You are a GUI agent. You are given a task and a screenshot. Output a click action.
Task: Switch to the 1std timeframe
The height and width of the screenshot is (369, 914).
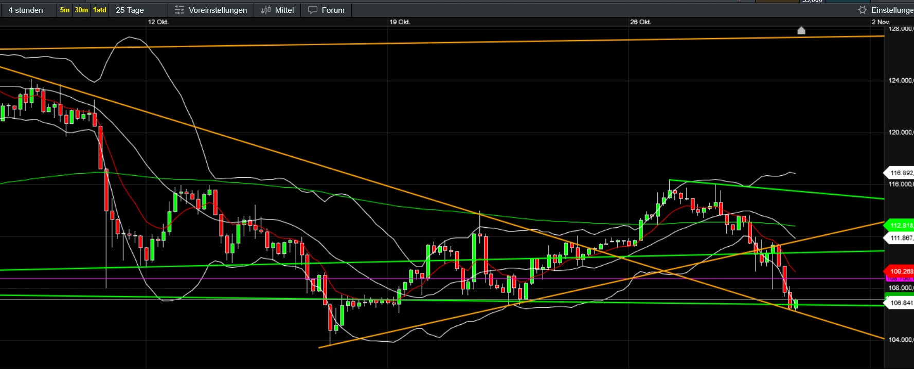point(100,10)
